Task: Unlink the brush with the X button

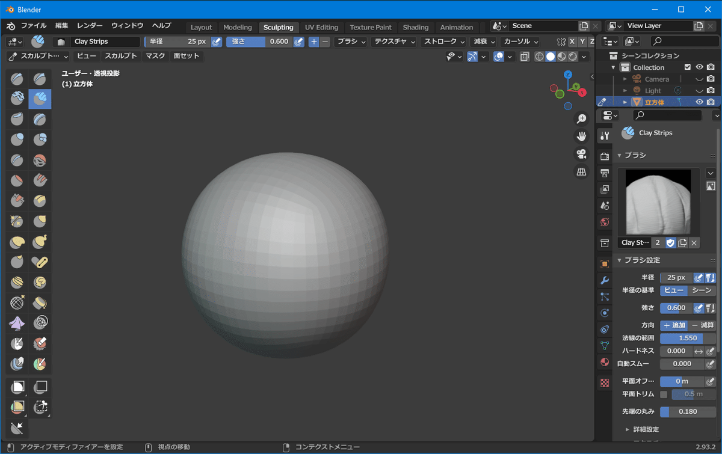Action: click(694, 243)
